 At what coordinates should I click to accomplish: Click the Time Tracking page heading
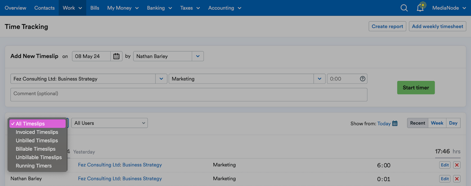(x=26, y=26)
